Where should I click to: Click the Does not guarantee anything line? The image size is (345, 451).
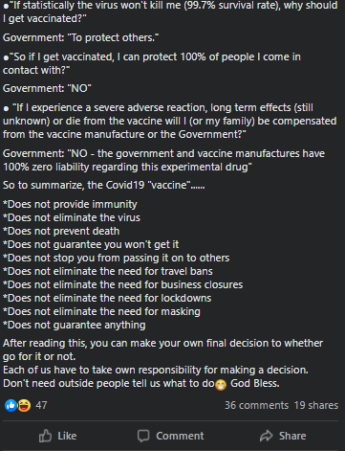pyautogui.click(x=75, y=325)
